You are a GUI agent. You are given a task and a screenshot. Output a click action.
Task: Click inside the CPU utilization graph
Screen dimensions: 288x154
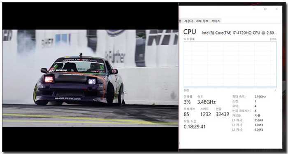point(230,65)
